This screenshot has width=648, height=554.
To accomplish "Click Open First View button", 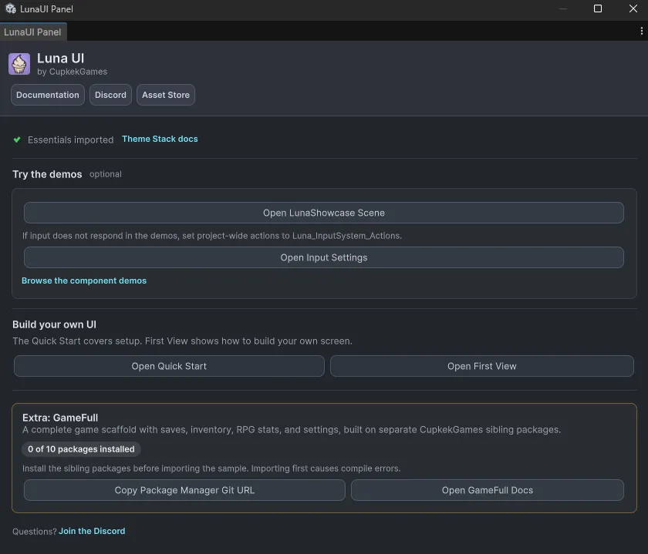I will click(482, 366).
